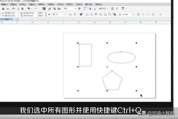Click the icon right of the Options icon
The image size is (178, 119).
point(117,9)
